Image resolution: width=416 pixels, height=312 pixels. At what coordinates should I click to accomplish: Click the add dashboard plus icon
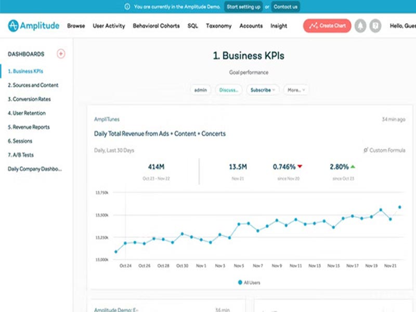[x=61, y=54]
